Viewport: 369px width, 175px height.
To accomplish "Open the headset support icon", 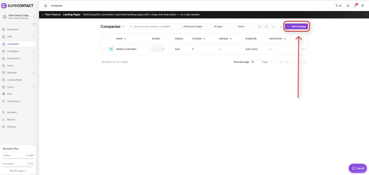I will (348, 6).
